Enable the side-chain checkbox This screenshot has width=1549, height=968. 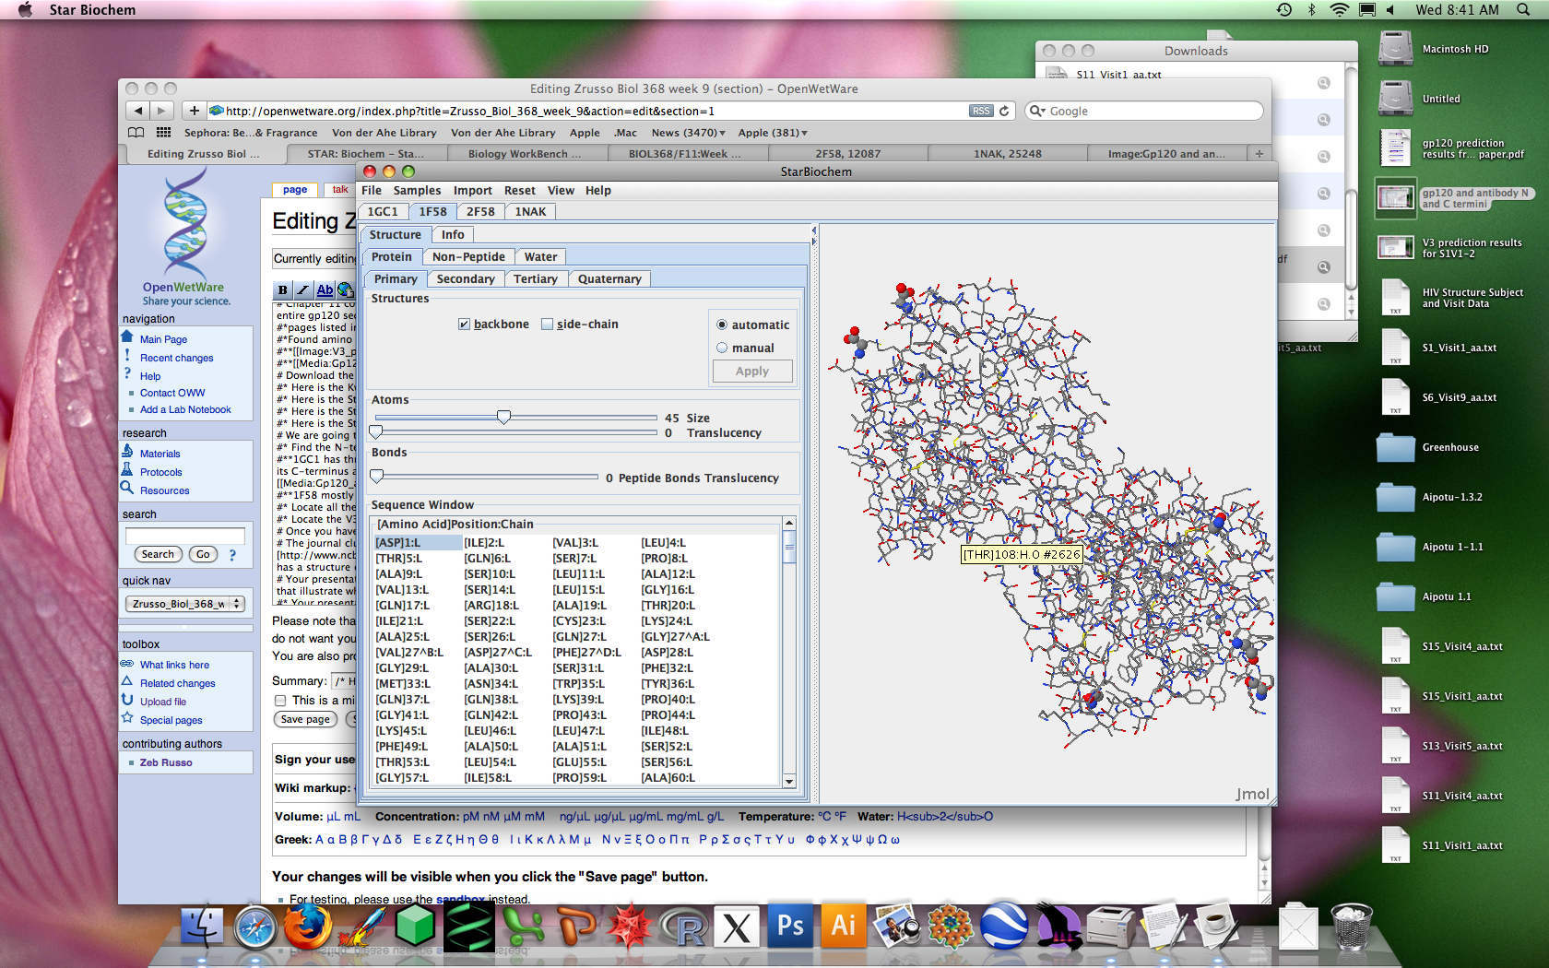(548, 325)
